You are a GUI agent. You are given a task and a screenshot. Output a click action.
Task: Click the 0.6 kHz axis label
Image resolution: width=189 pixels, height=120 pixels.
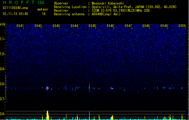[x=2, y=114]
